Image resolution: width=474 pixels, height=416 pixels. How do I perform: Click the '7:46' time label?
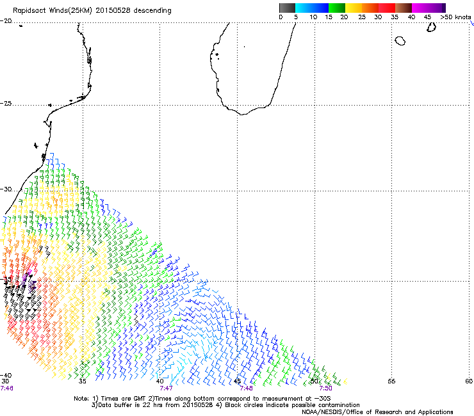tap(6, 388)
